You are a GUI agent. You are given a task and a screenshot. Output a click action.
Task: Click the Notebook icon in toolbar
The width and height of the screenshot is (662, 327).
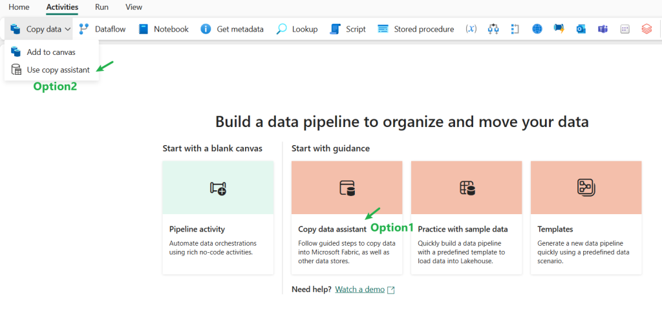click(x=144, y=29)
